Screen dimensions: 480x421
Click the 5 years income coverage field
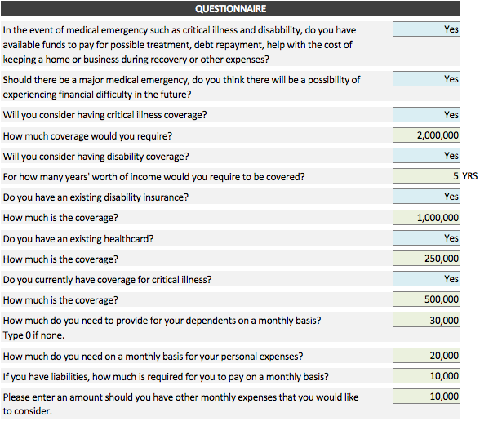(426, 176)
